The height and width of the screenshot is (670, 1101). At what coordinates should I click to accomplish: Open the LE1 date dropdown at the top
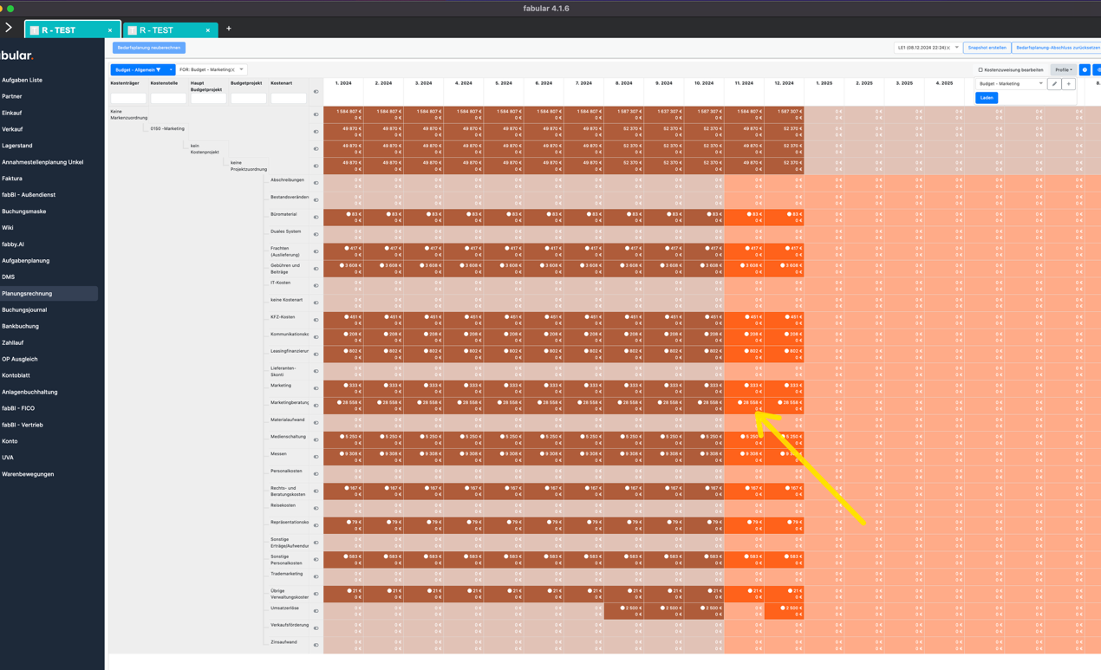click(956, 48)
